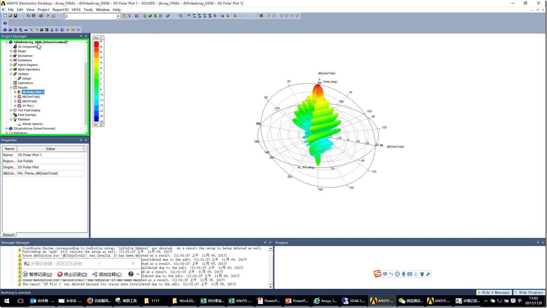Expand the 5)ExplicitArray design node
The image size is (547, 308).
point(6,129)
